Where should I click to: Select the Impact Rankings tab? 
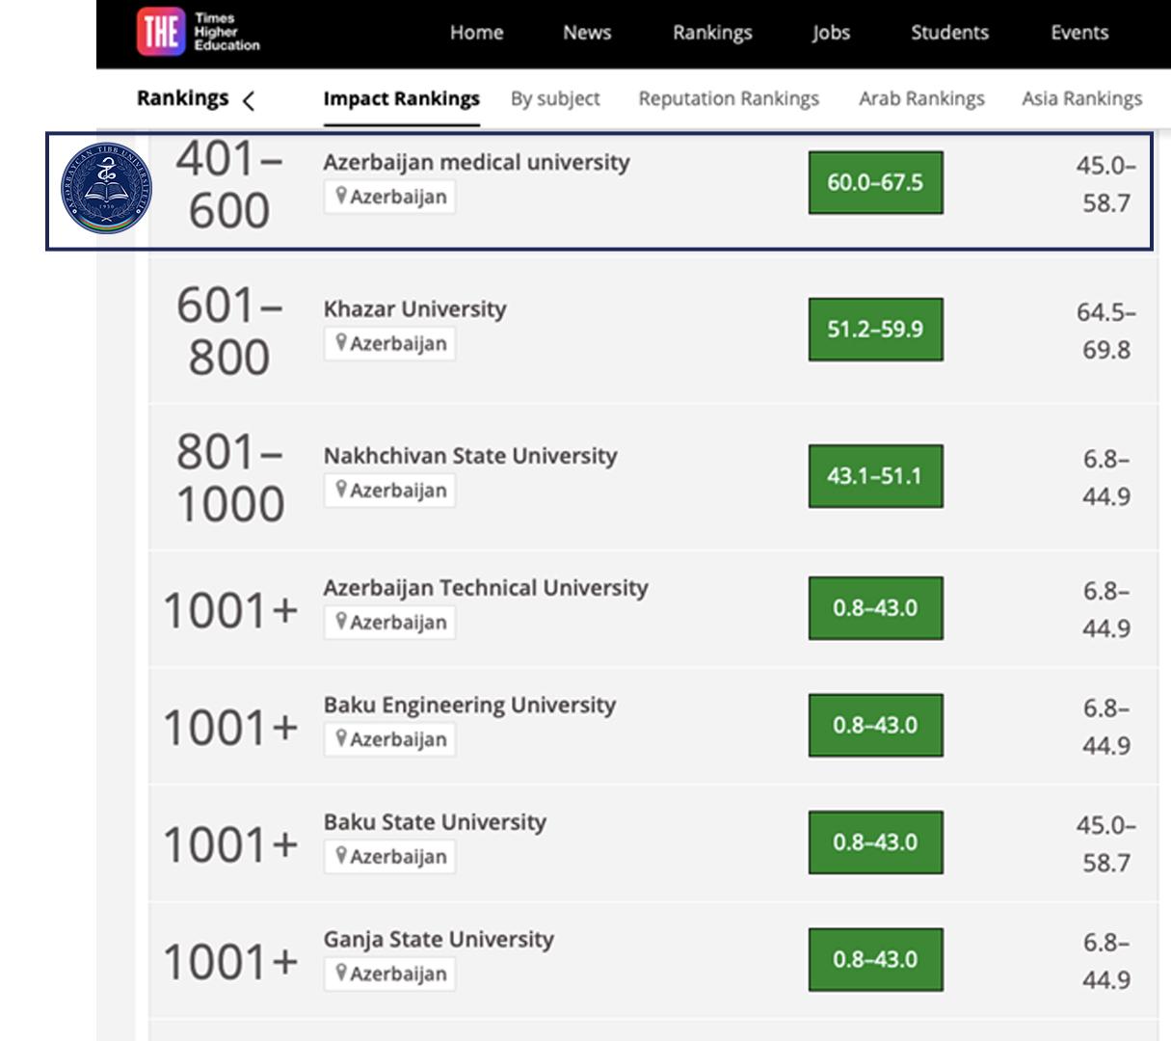[401, 98]
